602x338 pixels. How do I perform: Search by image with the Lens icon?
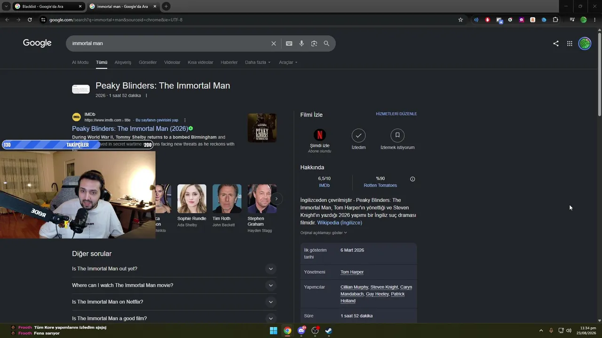tap(314, 44)
